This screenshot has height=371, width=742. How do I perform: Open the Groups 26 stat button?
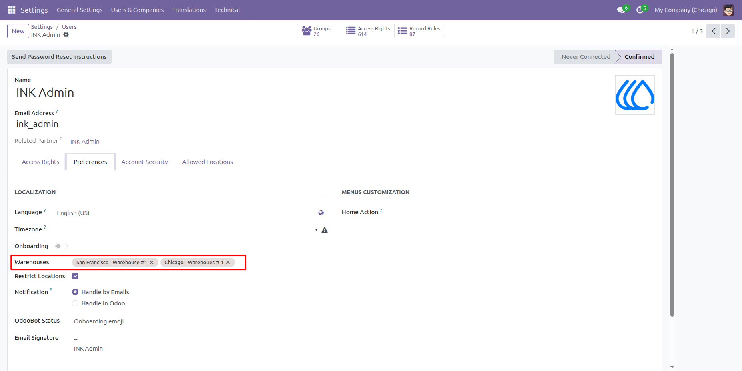click(x=320, y=31)
